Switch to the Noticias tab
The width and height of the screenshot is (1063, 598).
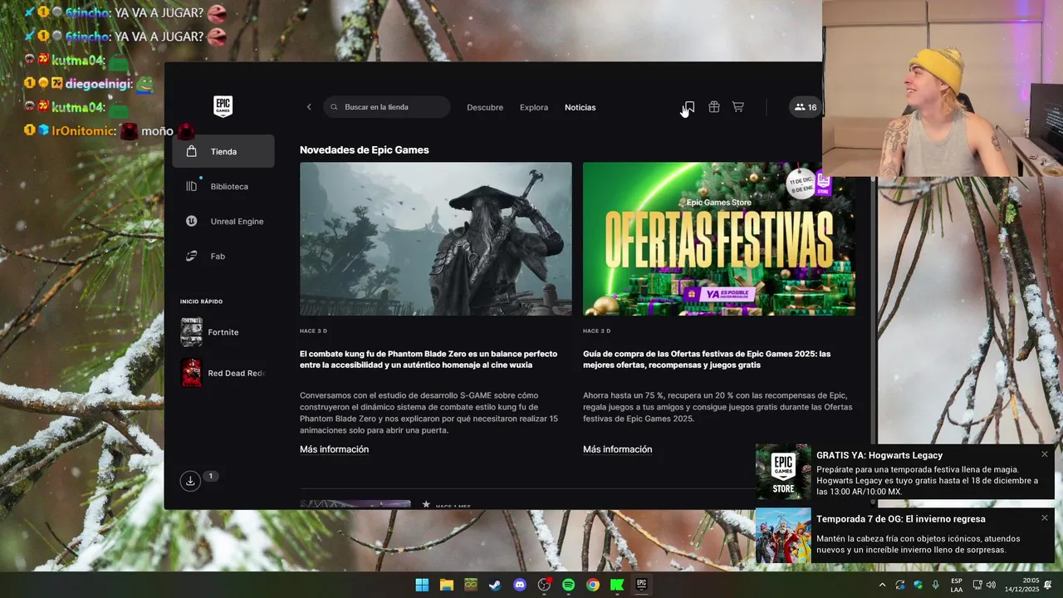pos(580,107)
